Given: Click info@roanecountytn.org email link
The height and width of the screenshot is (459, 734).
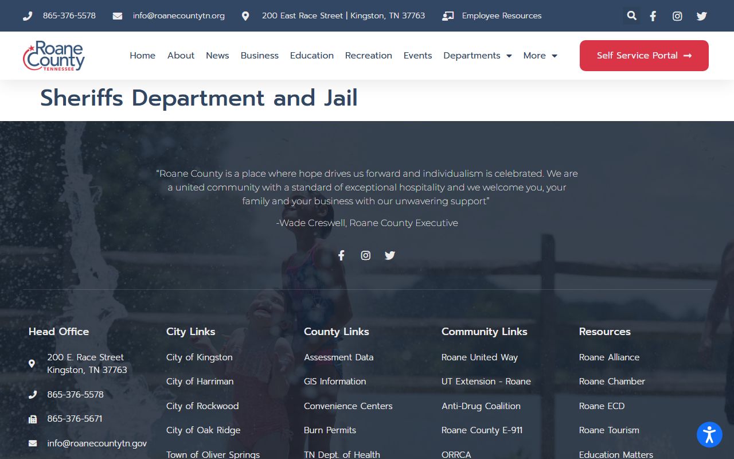Looking at the screenshot, I should coord(179,16).
